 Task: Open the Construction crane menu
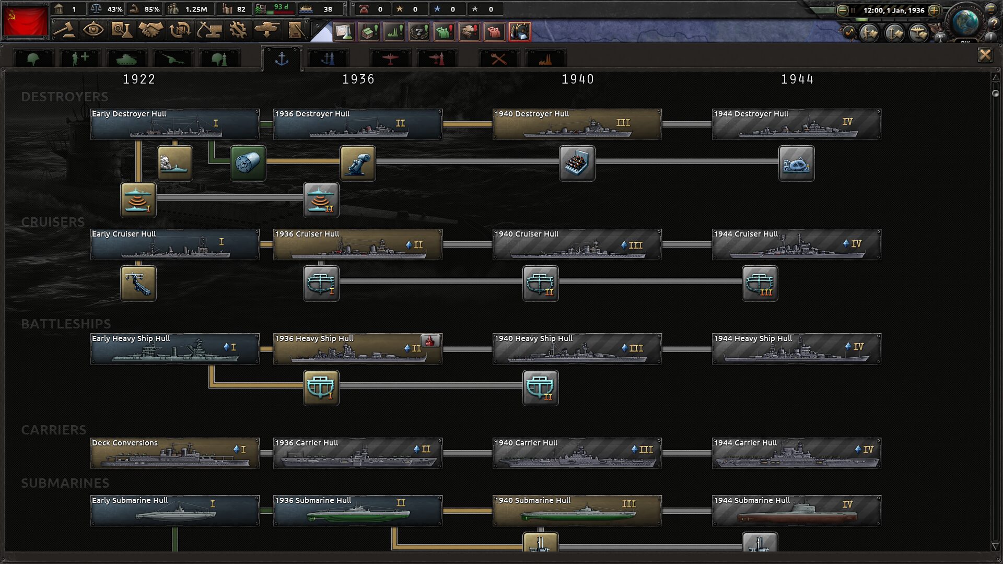click(x=209, y=30)
